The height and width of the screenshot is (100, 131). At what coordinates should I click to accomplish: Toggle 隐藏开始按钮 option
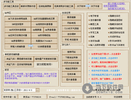point(115,28)
